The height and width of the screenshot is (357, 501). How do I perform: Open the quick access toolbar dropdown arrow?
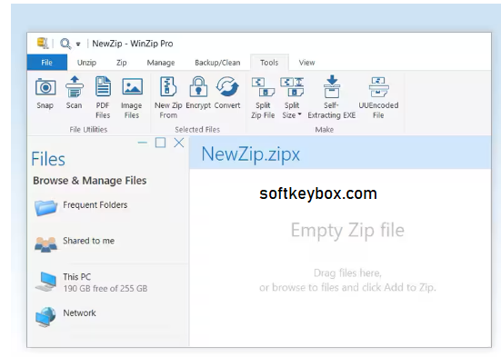pos(78,45)
